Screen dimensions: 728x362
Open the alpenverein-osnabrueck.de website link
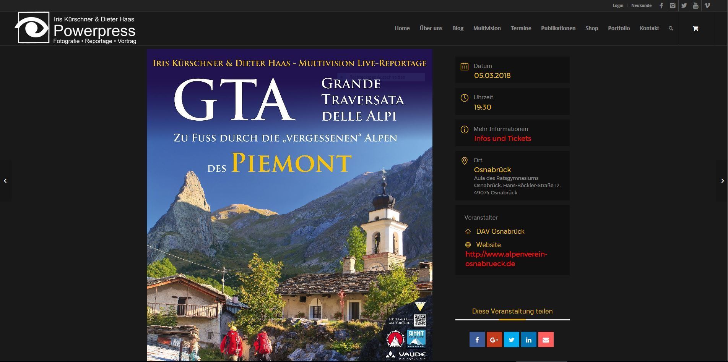pos(506,259)
